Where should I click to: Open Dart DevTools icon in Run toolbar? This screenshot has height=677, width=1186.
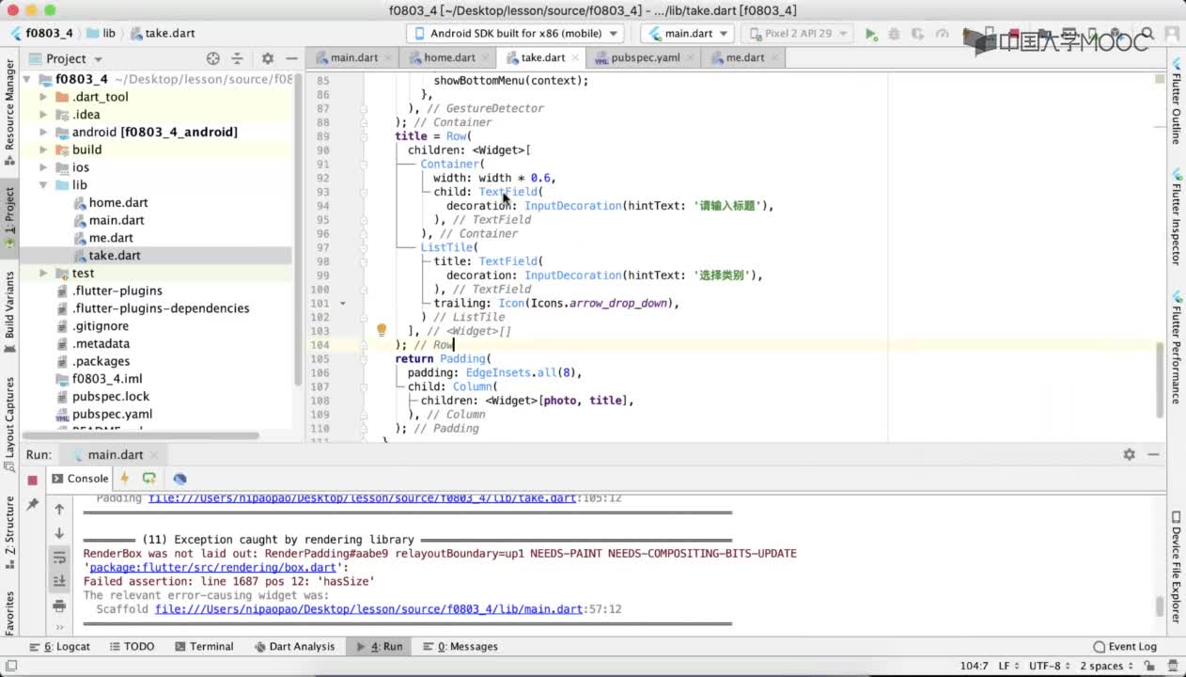coord(179,479)
